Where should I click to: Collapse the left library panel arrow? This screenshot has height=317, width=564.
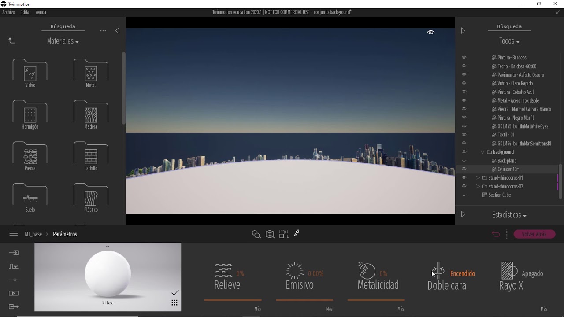click(x=117, y=31)
